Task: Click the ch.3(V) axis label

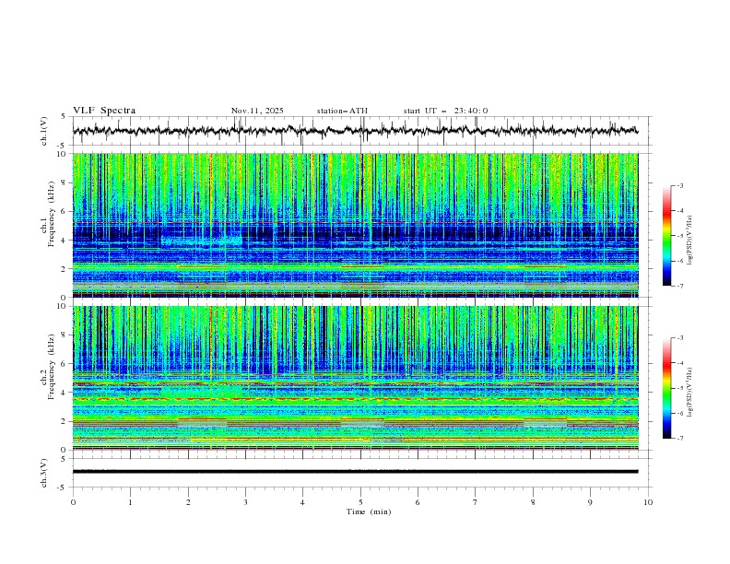Action: click(x=45, y=471)
